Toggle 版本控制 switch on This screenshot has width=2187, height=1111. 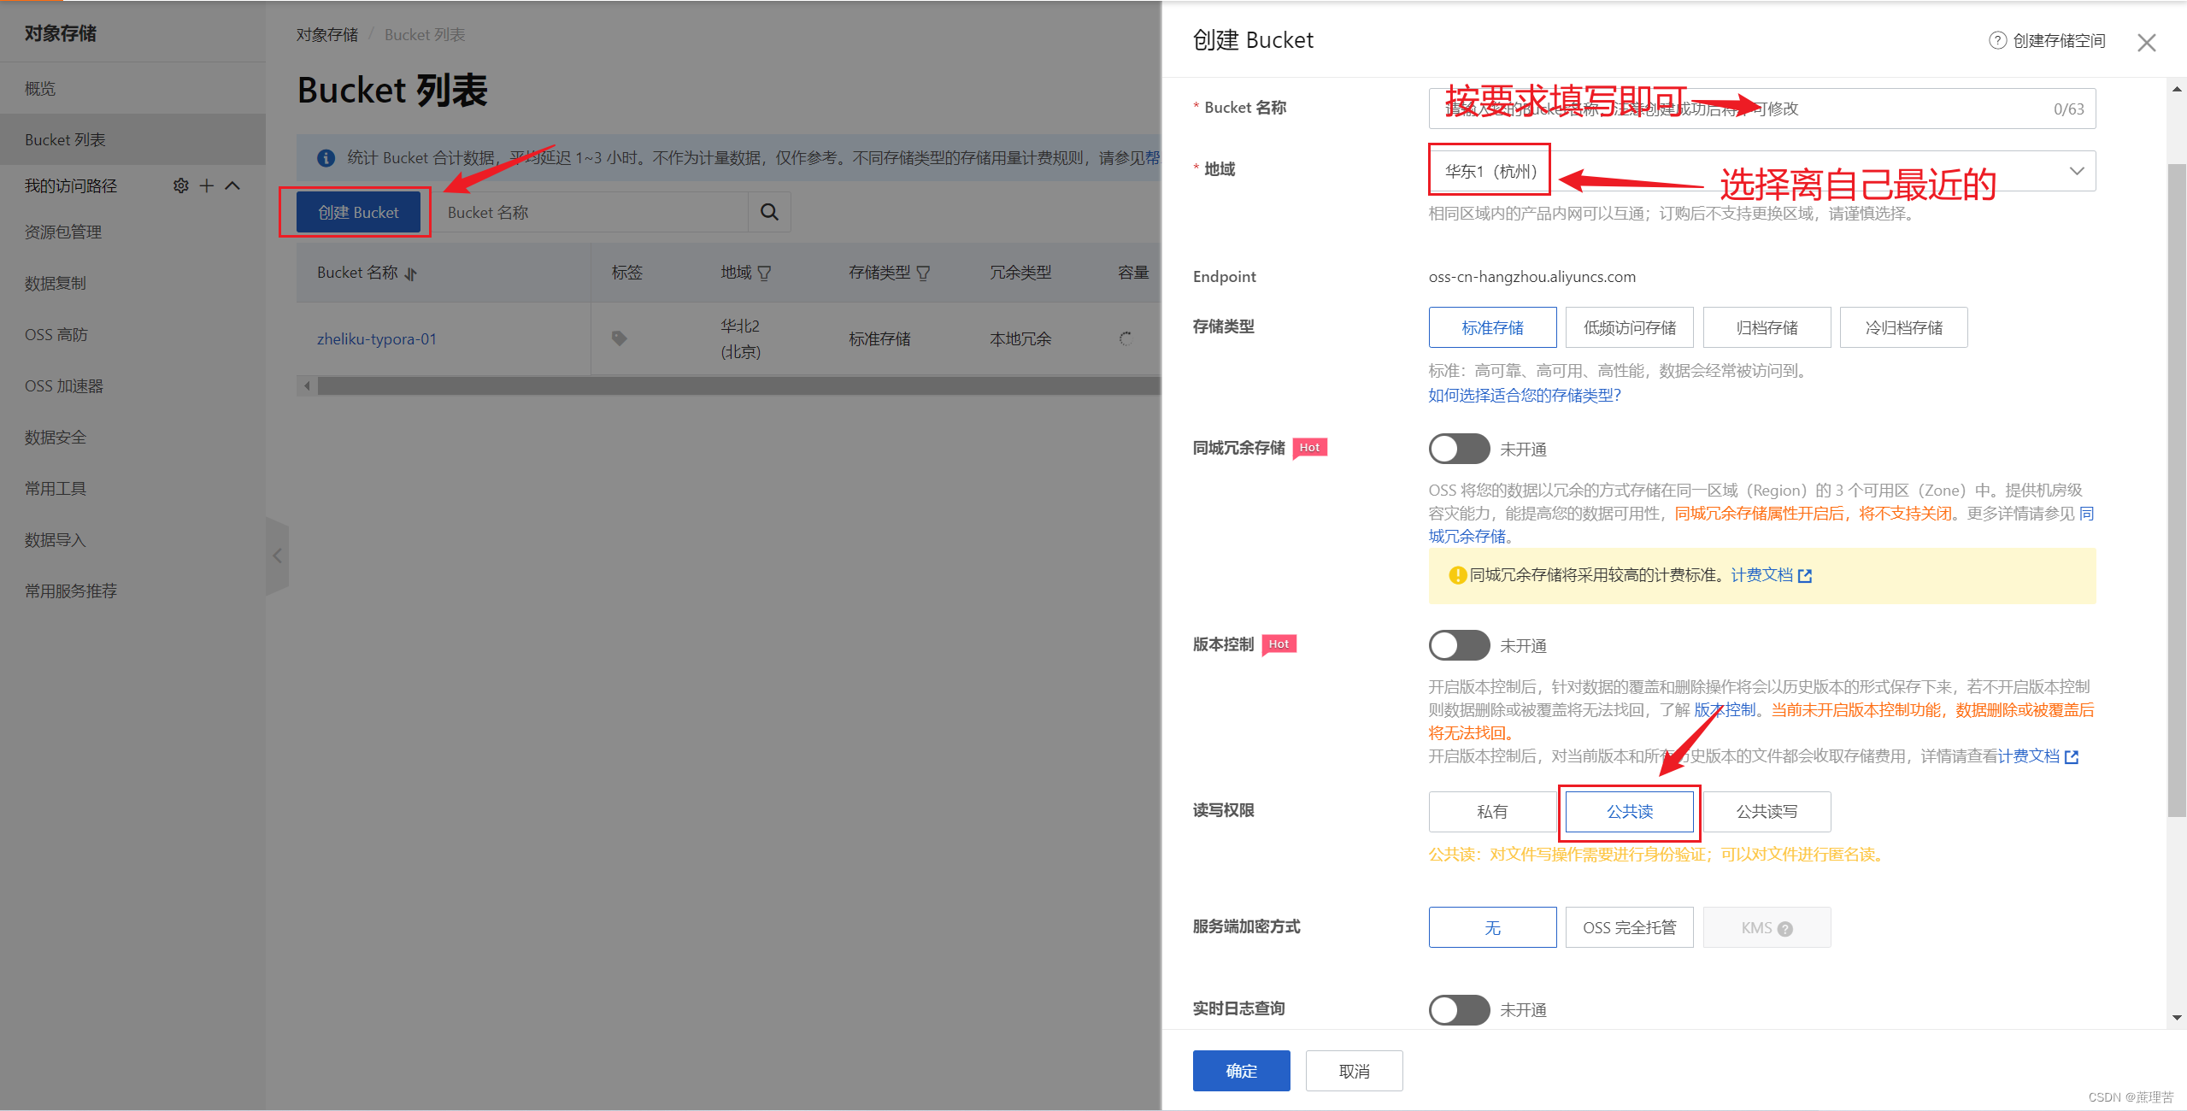pos(1459,645)
